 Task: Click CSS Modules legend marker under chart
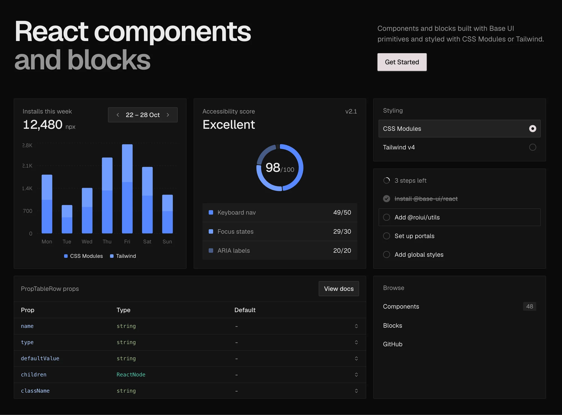[x=66, y=256]
